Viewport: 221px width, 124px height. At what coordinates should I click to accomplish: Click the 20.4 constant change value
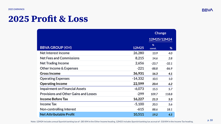coord(155,84)
